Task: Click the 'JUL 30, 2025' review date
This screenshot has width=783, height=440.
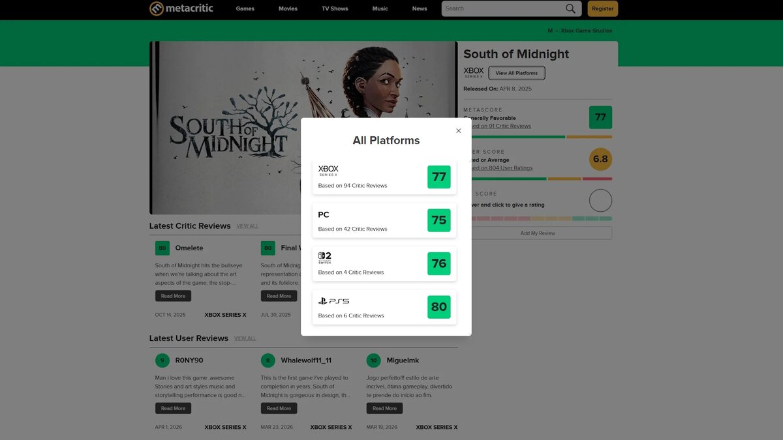Action: (x=276, y=315)
